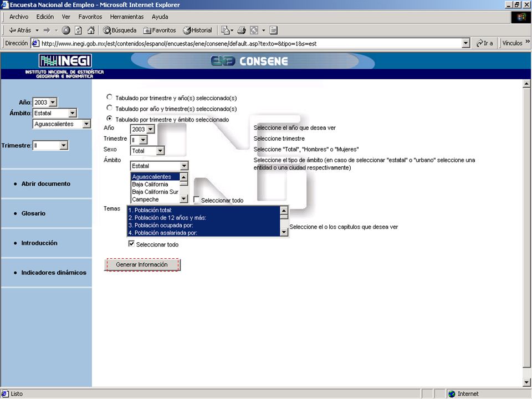Open the Historial toolbar button
Image resolution: width=532 pixels, height=399 pixels.
[x=197, y=30]
